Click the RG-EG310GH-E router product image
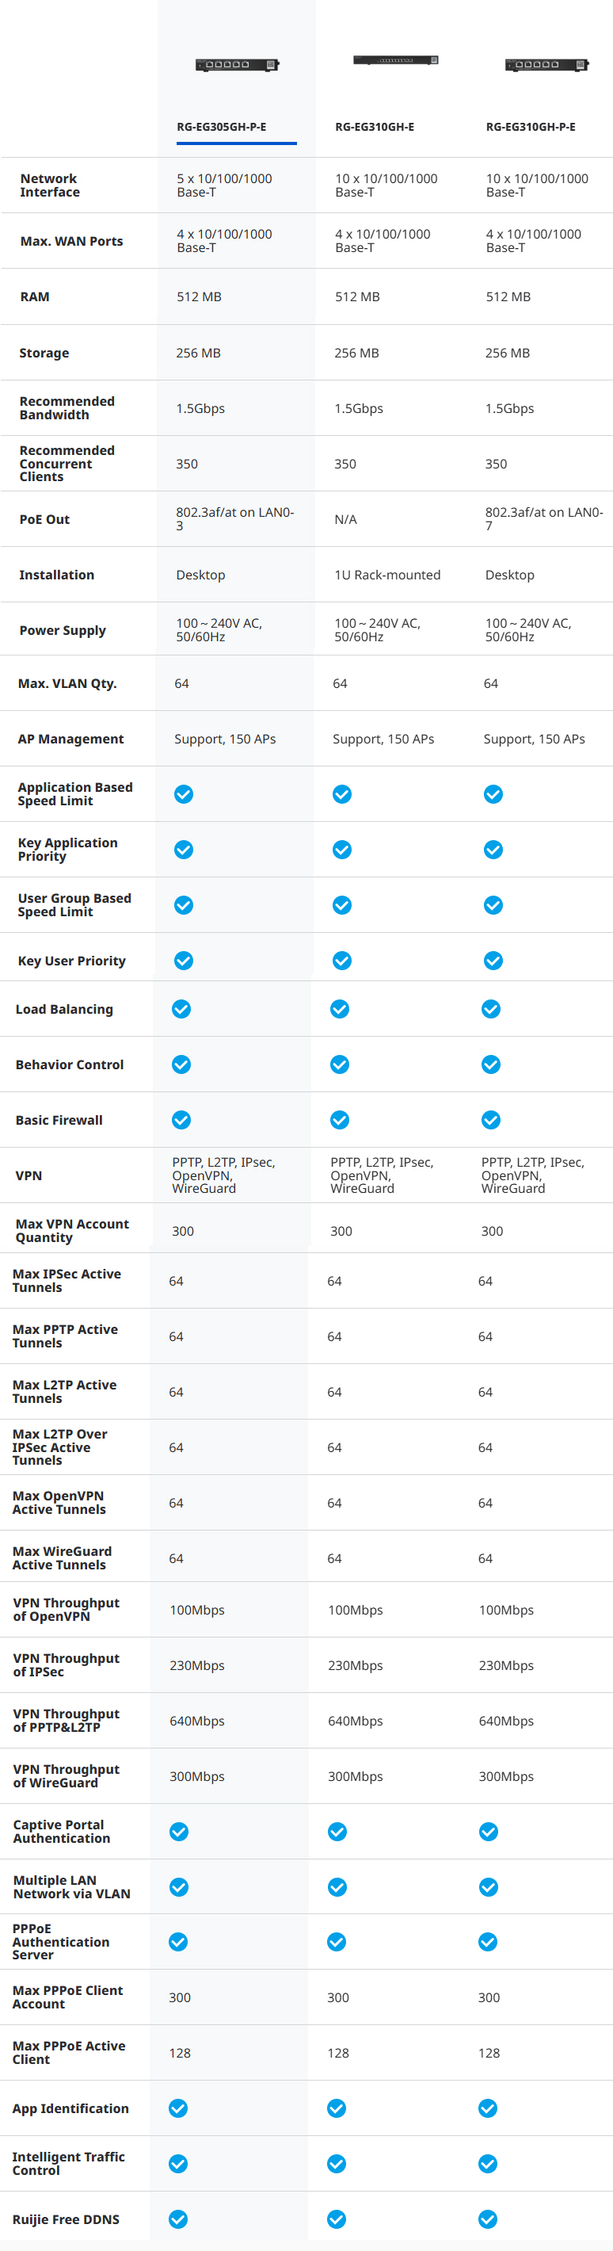613x2251 pixels. [x=394, y=60]
